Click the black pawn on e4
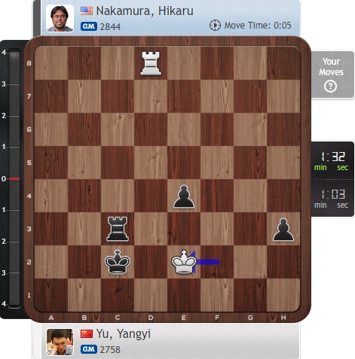 (184, 196)
